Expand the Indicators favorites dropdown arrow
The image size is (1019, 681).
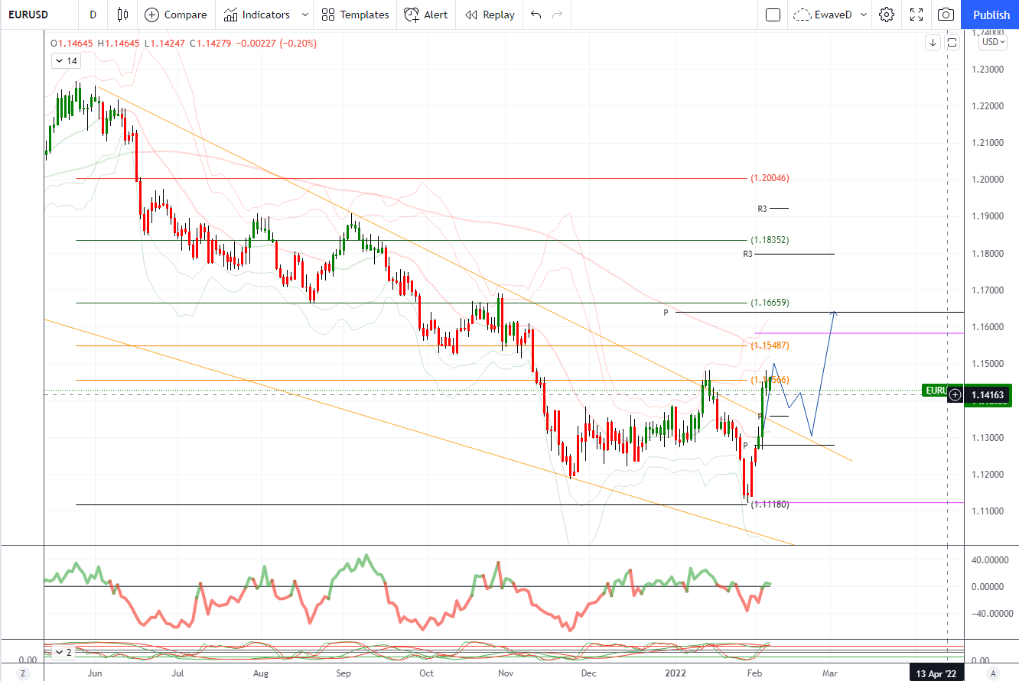305,15
